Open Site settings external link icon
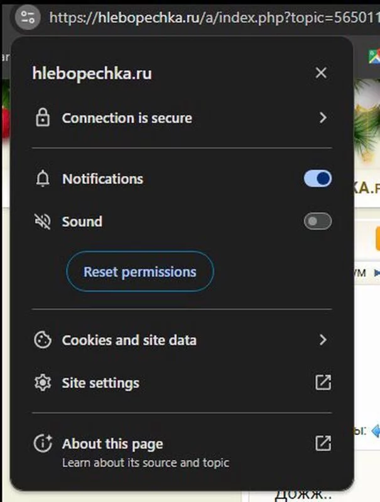Screen dimensions: 380x502 point(323,383)
